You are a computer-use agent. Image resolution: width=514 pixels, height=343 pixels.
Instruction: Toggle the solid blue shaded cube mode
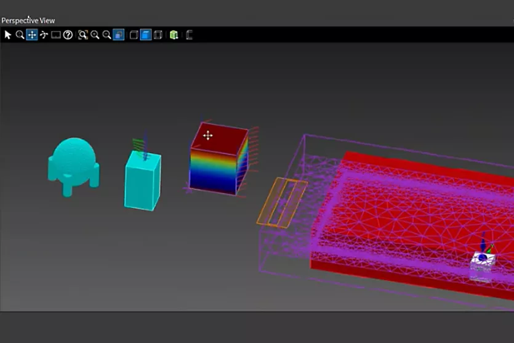(x=146, y=35)
